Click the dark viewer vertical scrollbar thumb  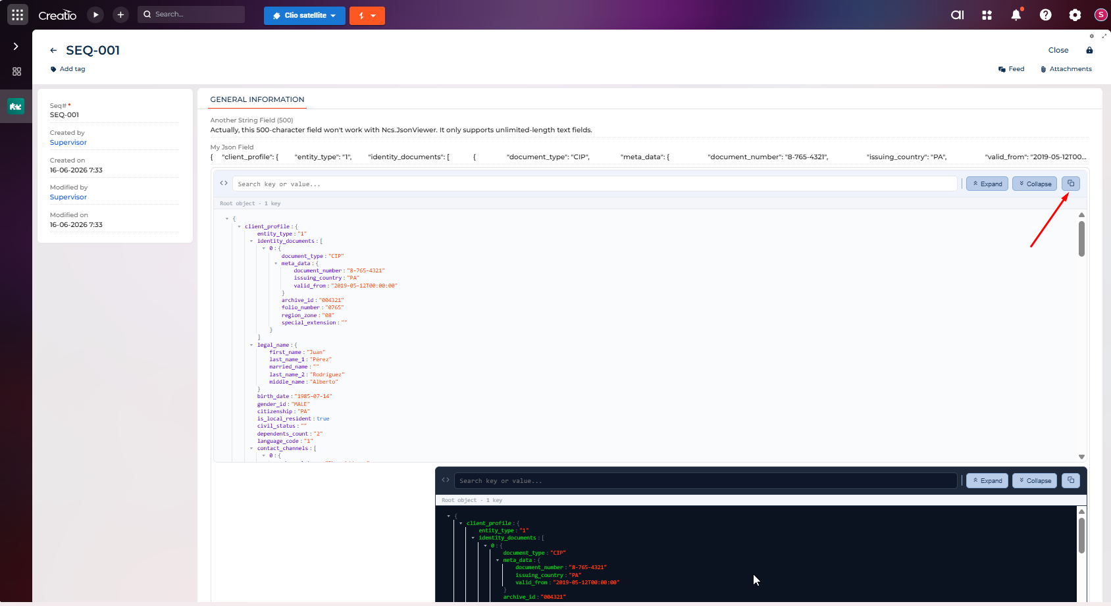point(1081,536)
